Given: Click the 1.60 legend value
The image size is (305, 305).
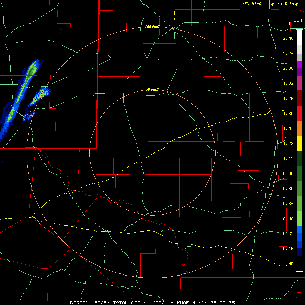Looking at the screenshot, I should click(288, 114).
